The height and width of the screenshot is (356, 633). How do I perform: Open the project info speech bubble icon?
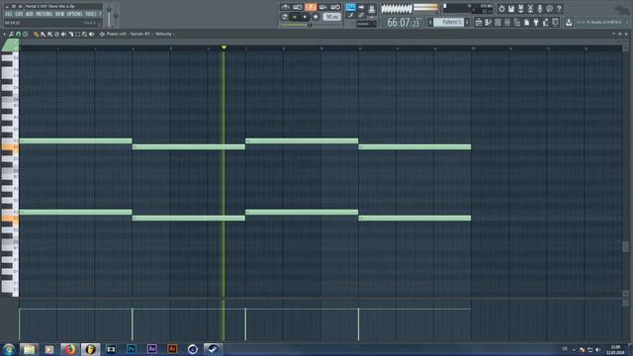(x=550, y=9)
